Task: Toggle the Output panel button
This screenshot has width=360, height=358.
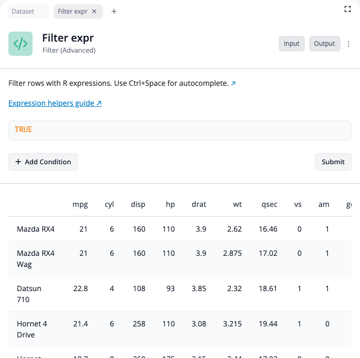Action: point(324,44)
